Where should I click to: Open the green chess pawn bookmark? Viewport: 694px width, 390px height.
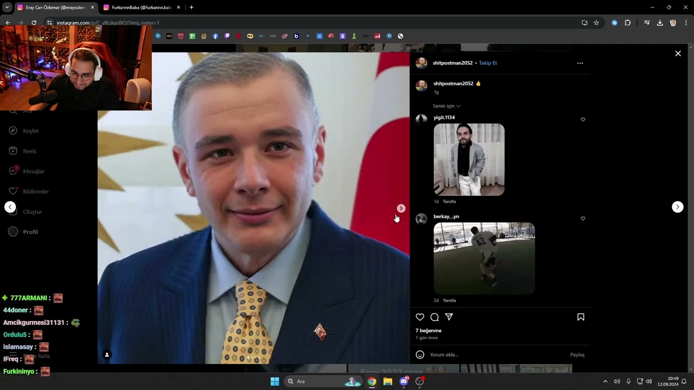pos(354,36)
